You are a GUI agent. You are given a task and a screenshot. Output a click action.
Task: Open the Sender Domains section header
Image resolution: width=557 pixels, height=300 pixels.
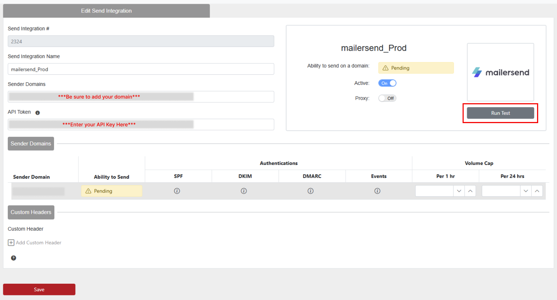31,144
